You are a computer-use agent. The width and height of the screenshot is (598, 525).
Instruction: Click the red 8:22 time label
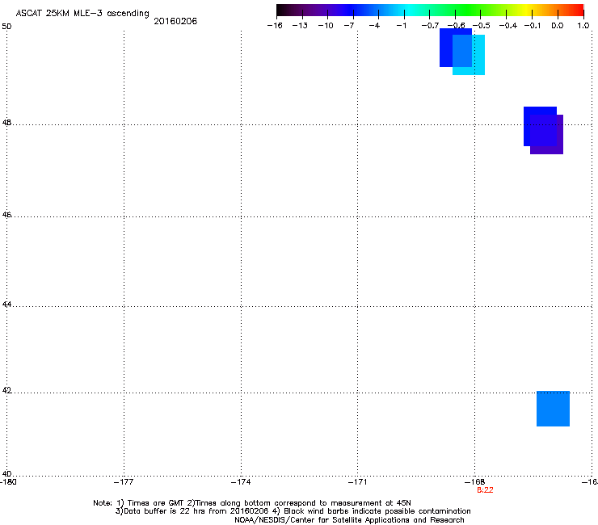[485, 490]
